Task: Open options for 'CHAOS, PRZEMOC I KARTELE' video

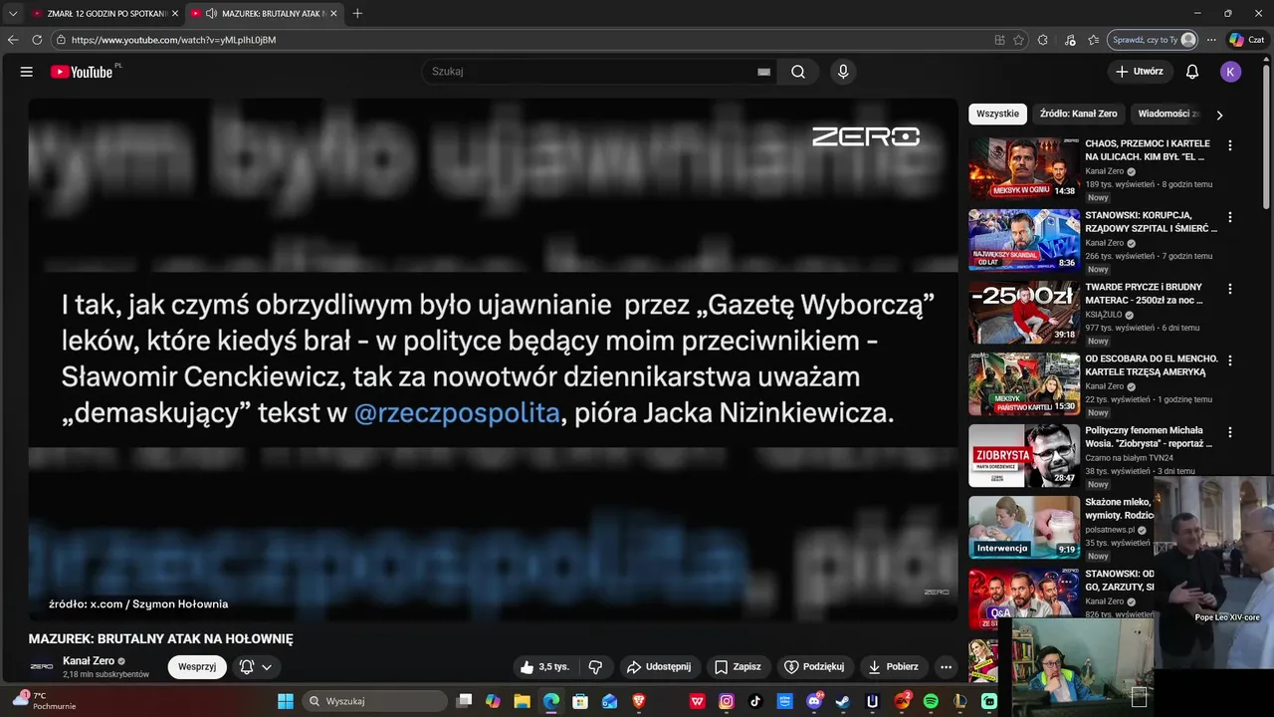Action: [x=1230, y=145]
